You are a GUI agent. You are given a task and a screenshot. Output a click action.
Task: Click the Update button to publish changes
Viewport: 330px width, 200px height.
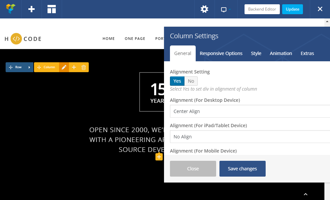[292, 9]
